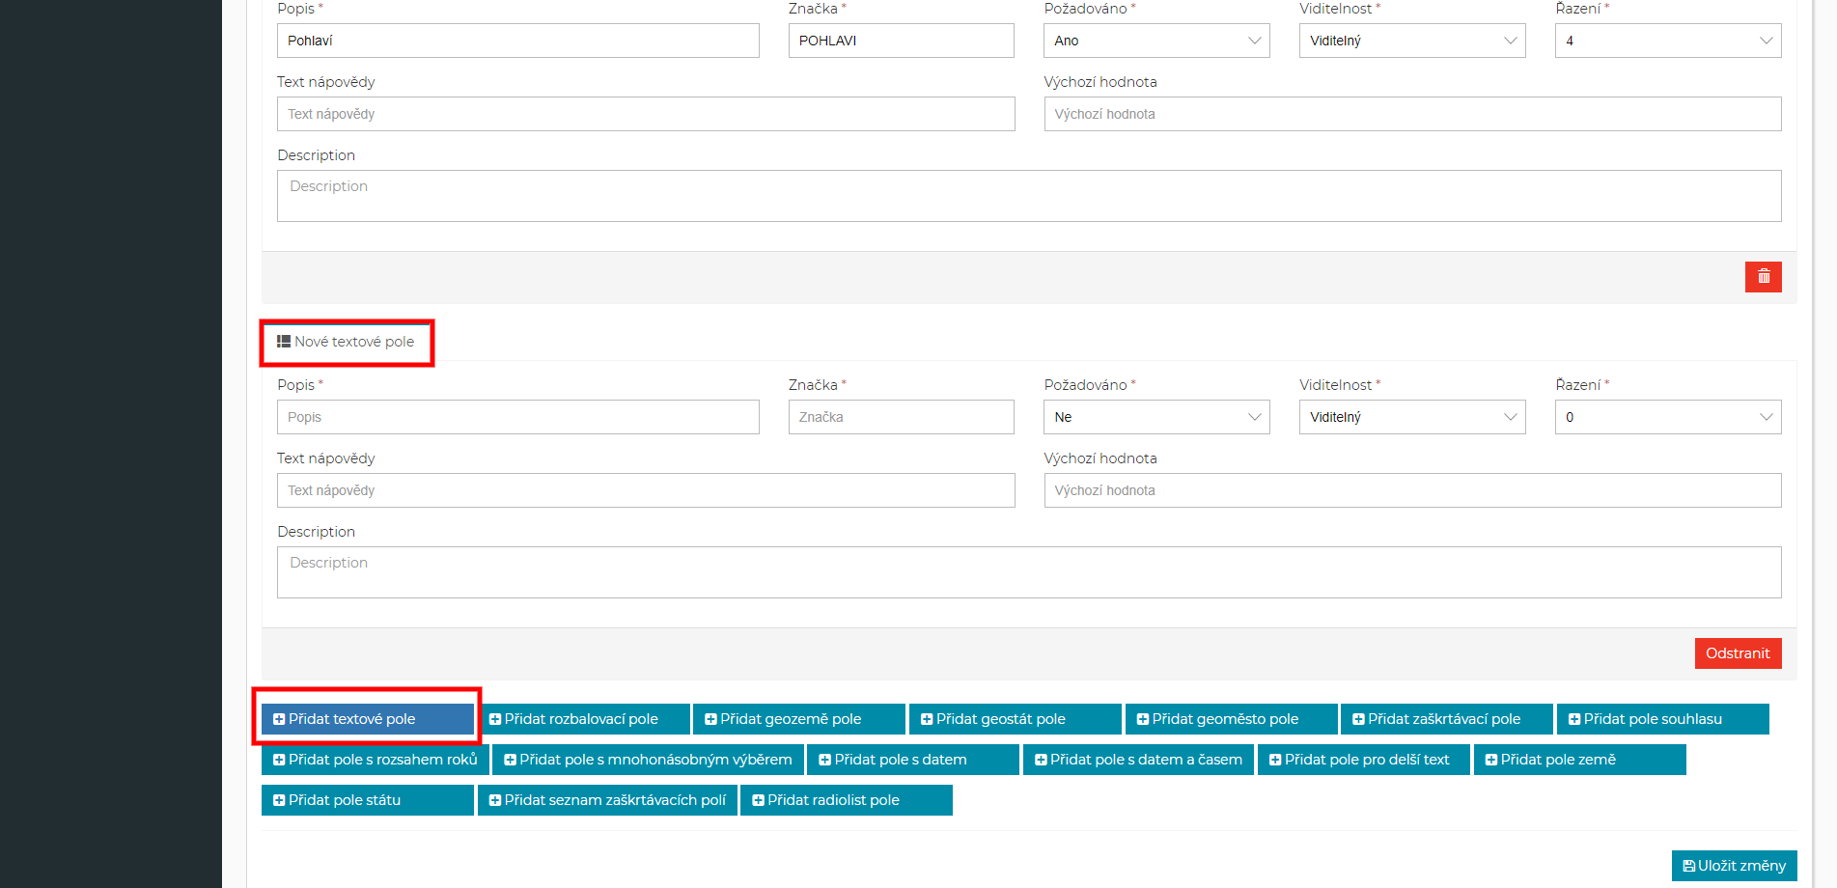Add a date field (pole s datem)

(913, 760)
